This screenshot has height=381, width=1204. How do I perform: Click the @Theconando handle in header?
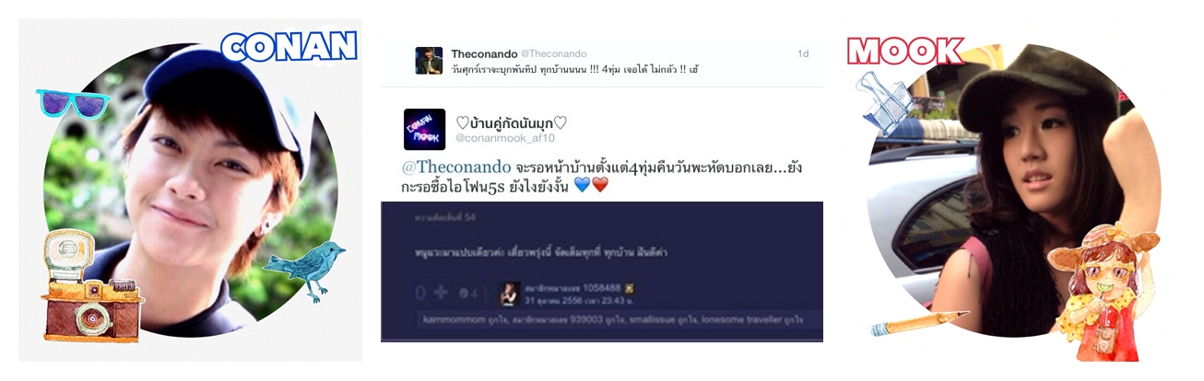[x=553, y=53]
